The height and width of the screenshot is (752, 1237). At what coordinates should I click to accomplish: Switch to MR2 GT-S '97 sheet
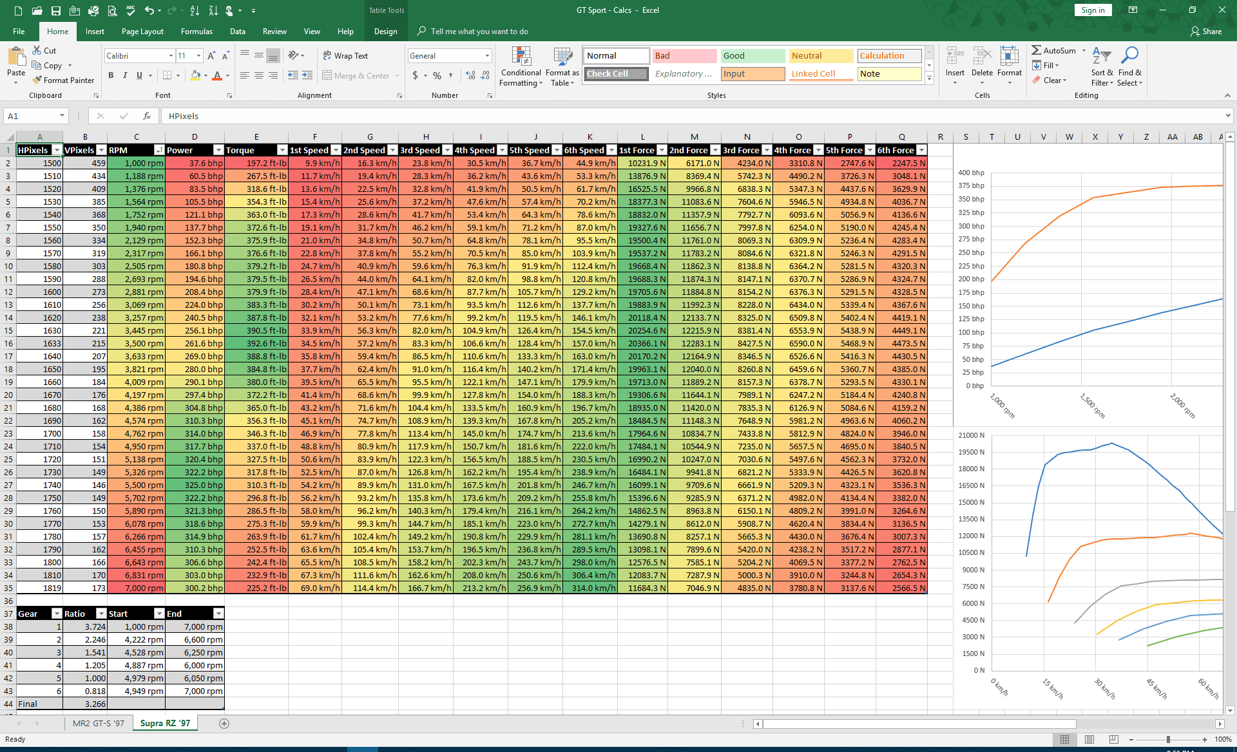click(x=99, y=723)
